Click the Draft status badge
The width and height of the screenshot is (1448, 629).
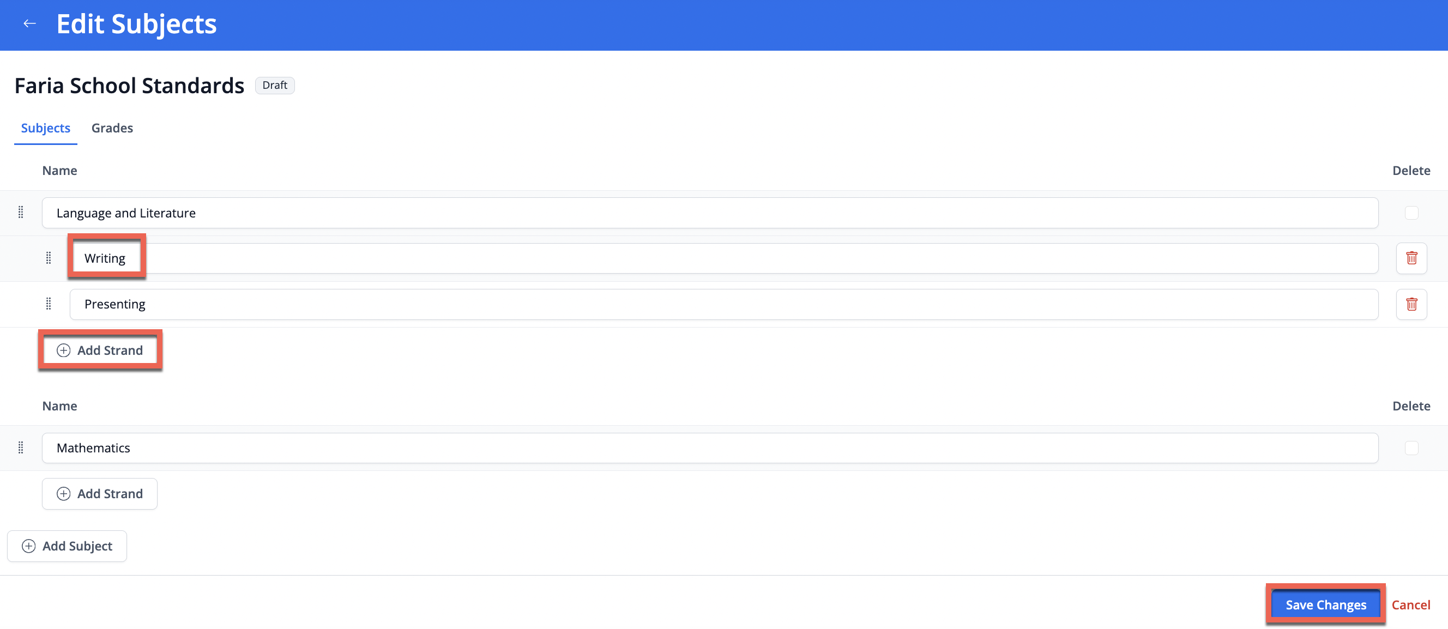(x=274, y=86)
